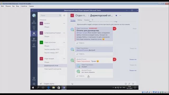Click the search magnifier icon in Teams
The width and height of the screenshot is (169, 95).
60,16
